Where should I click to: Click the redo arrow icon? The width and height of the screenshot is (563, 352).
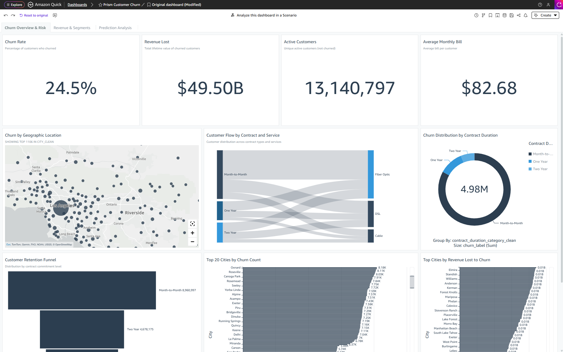[x=13, y=15]
